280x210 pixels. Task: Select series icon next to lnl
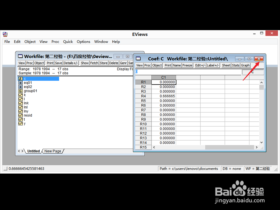[x=20, y=107]
